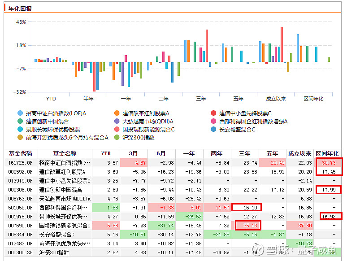
Task: Click the 8.01 one-year cell
Action: pos(189,208)
